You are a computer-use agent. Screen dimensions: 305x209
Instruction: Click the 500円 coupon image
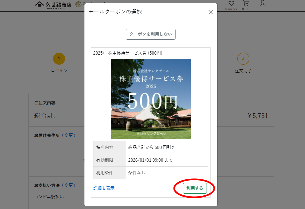(151, 99)
